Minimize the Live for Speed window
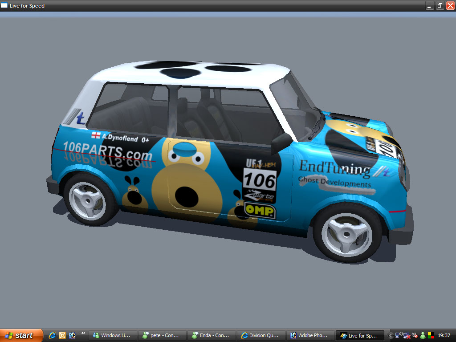This screenshot has width=456, height=342. coord(430,5)
